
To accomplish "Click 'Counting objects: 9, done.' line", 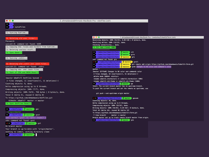I will pos(19,84).
